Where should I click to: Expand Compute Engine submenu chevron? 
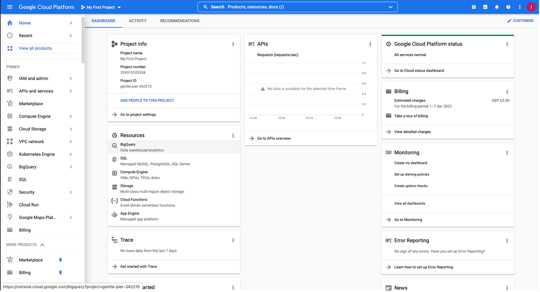(71, 116)
